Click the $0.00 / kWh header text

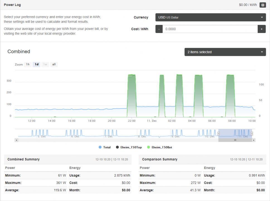[x=248, y=5]
